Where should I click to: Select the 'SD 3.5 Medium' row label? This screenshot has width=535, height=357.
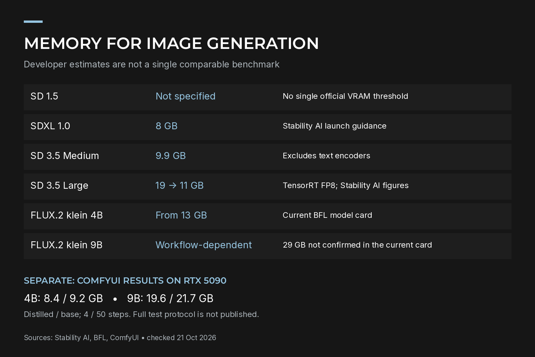pos(64,156)
